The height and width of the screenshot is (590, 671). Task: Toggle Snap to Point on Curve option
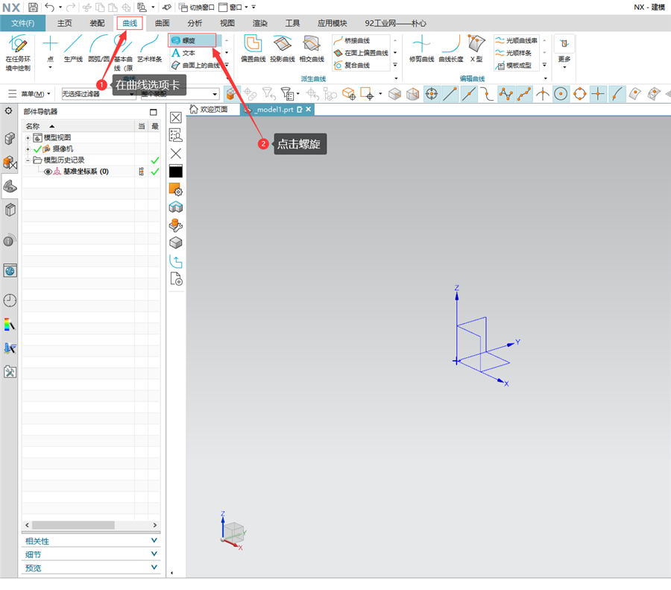click(x=617, y=94)
